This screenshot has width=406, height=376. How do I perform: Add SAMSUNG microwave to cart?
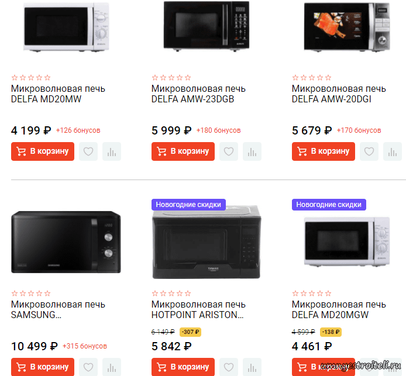[43, 367]
